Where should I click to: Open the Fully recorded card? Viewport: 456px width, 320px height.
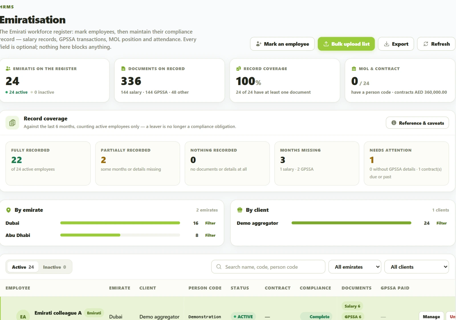(48, 163)
